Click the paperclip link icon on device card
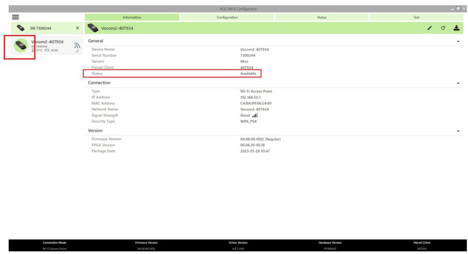468x254 pixels. point(77,51)
